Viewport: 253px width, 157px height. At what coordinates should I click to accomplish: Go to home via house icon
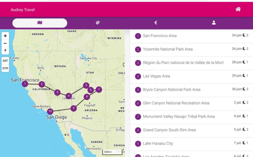238,9
